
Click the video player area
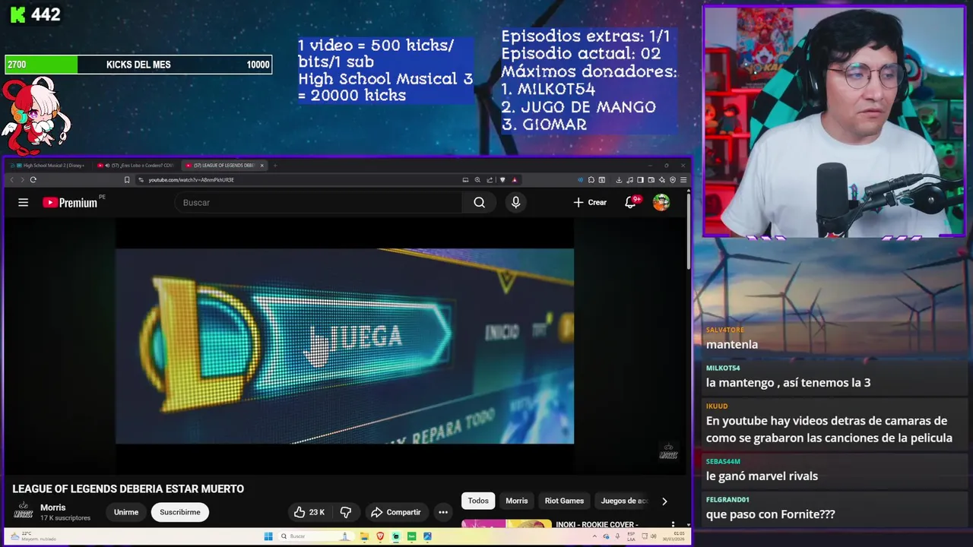[x=344, y=346]
